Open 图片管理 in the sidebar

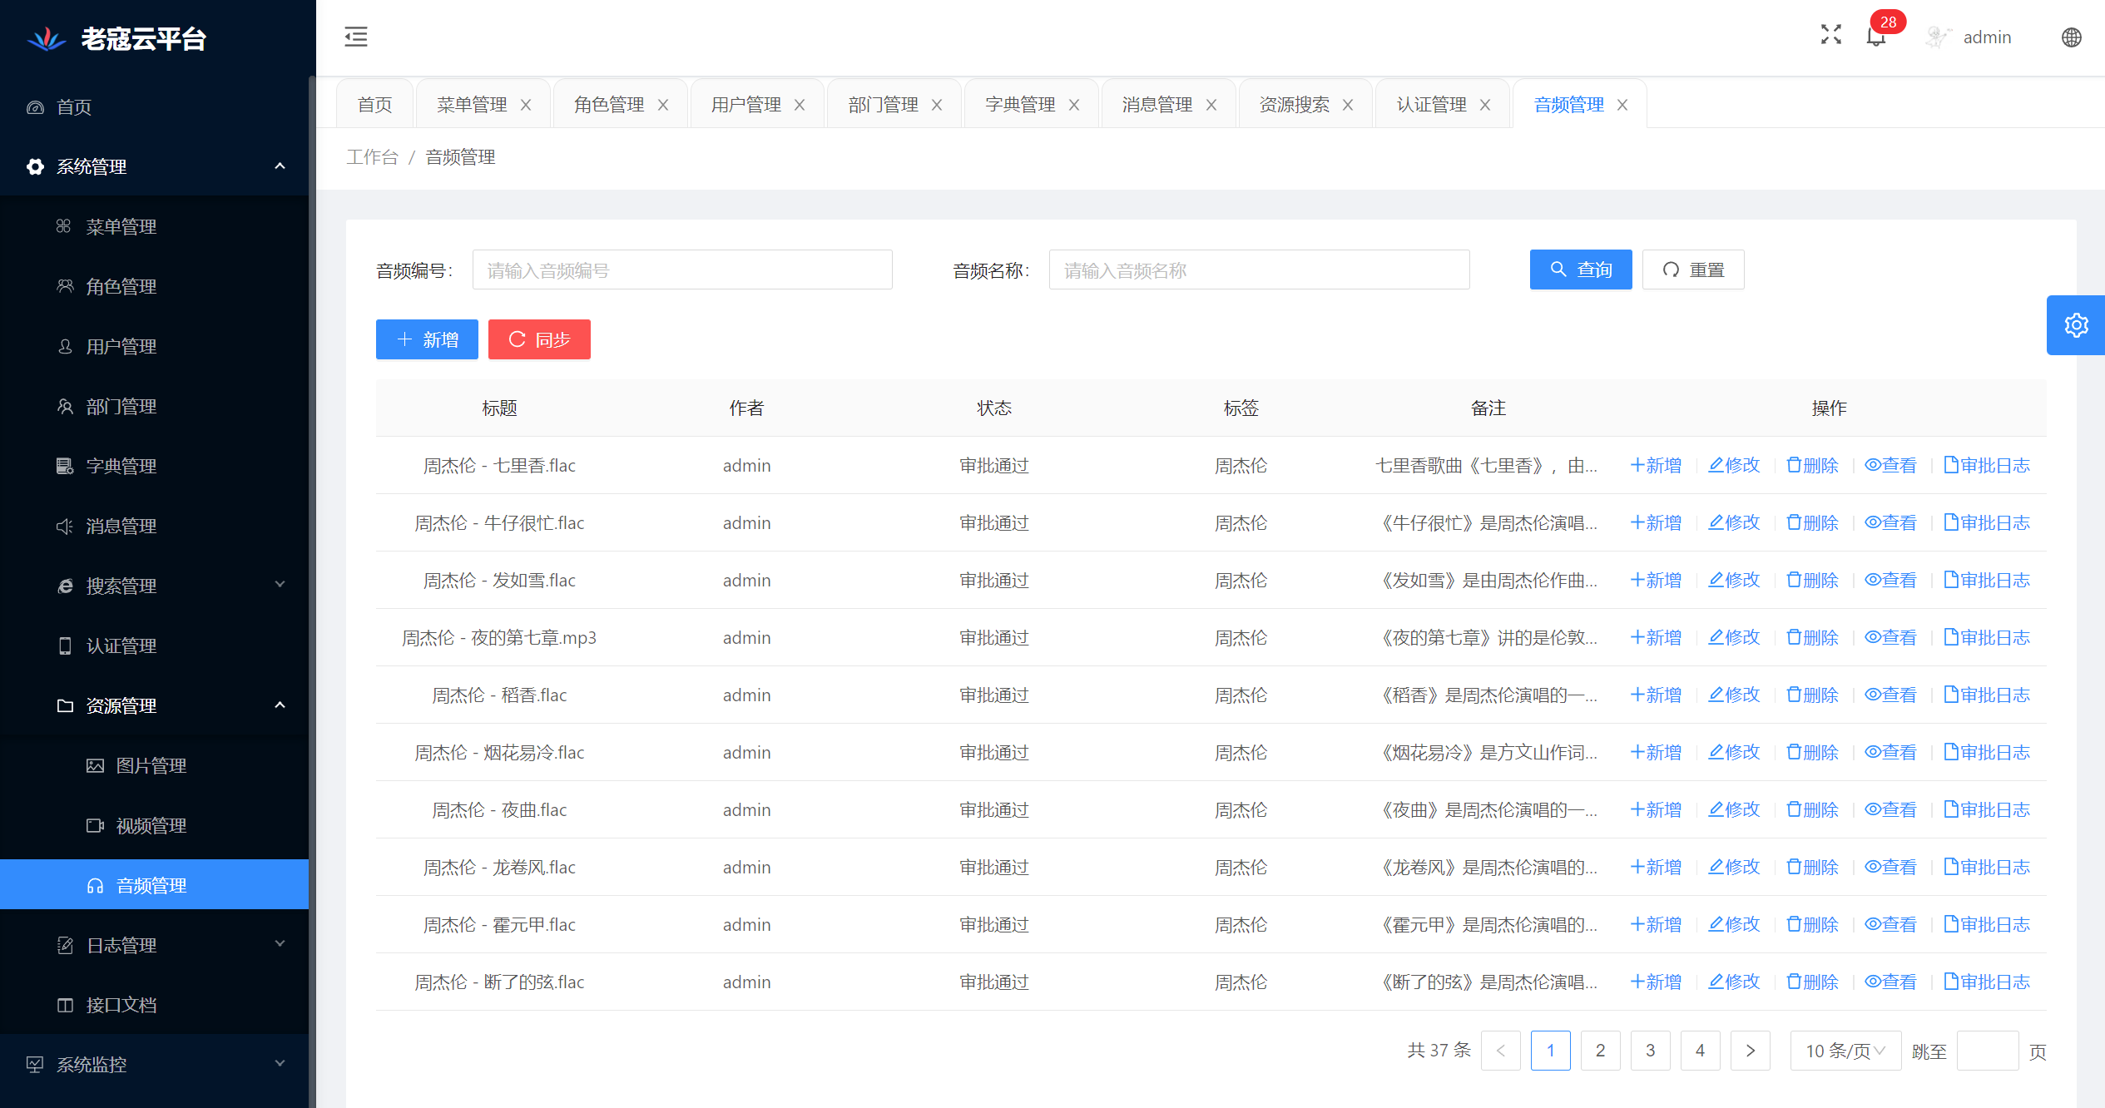[151, 765]
